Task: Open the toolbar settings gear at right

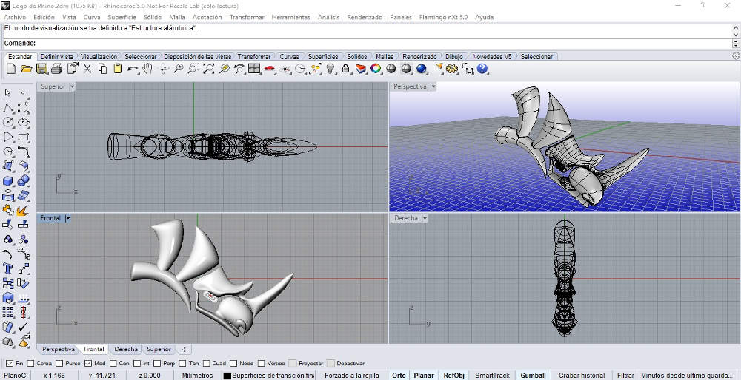Action: coord(735,55)
